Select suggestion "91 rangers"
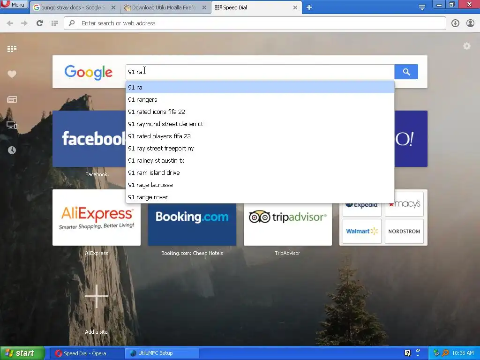This screenshot has width=480, height=360. [x=260, y=99]
